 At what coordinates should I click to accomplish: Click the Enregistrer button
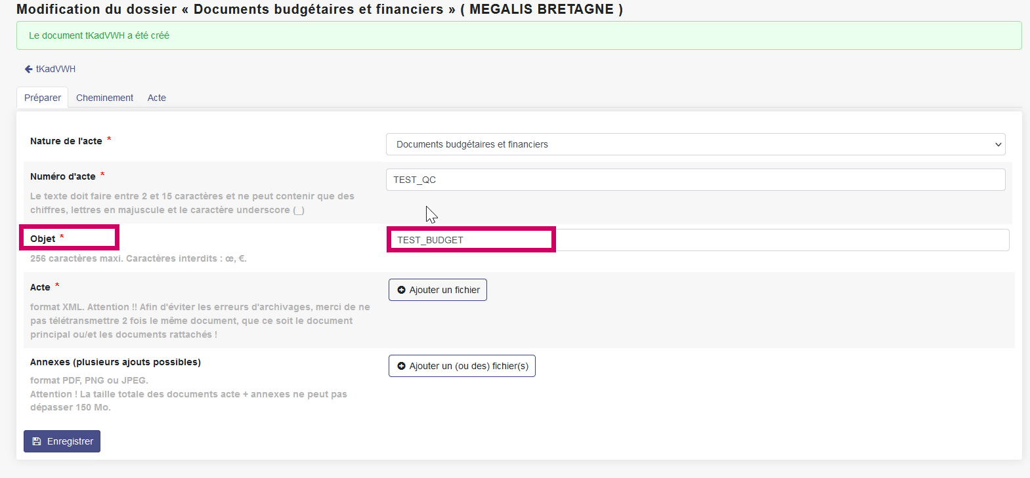coord(62,441)
